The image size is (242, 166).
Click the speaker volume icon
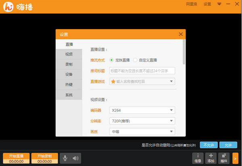coord(75,158)
